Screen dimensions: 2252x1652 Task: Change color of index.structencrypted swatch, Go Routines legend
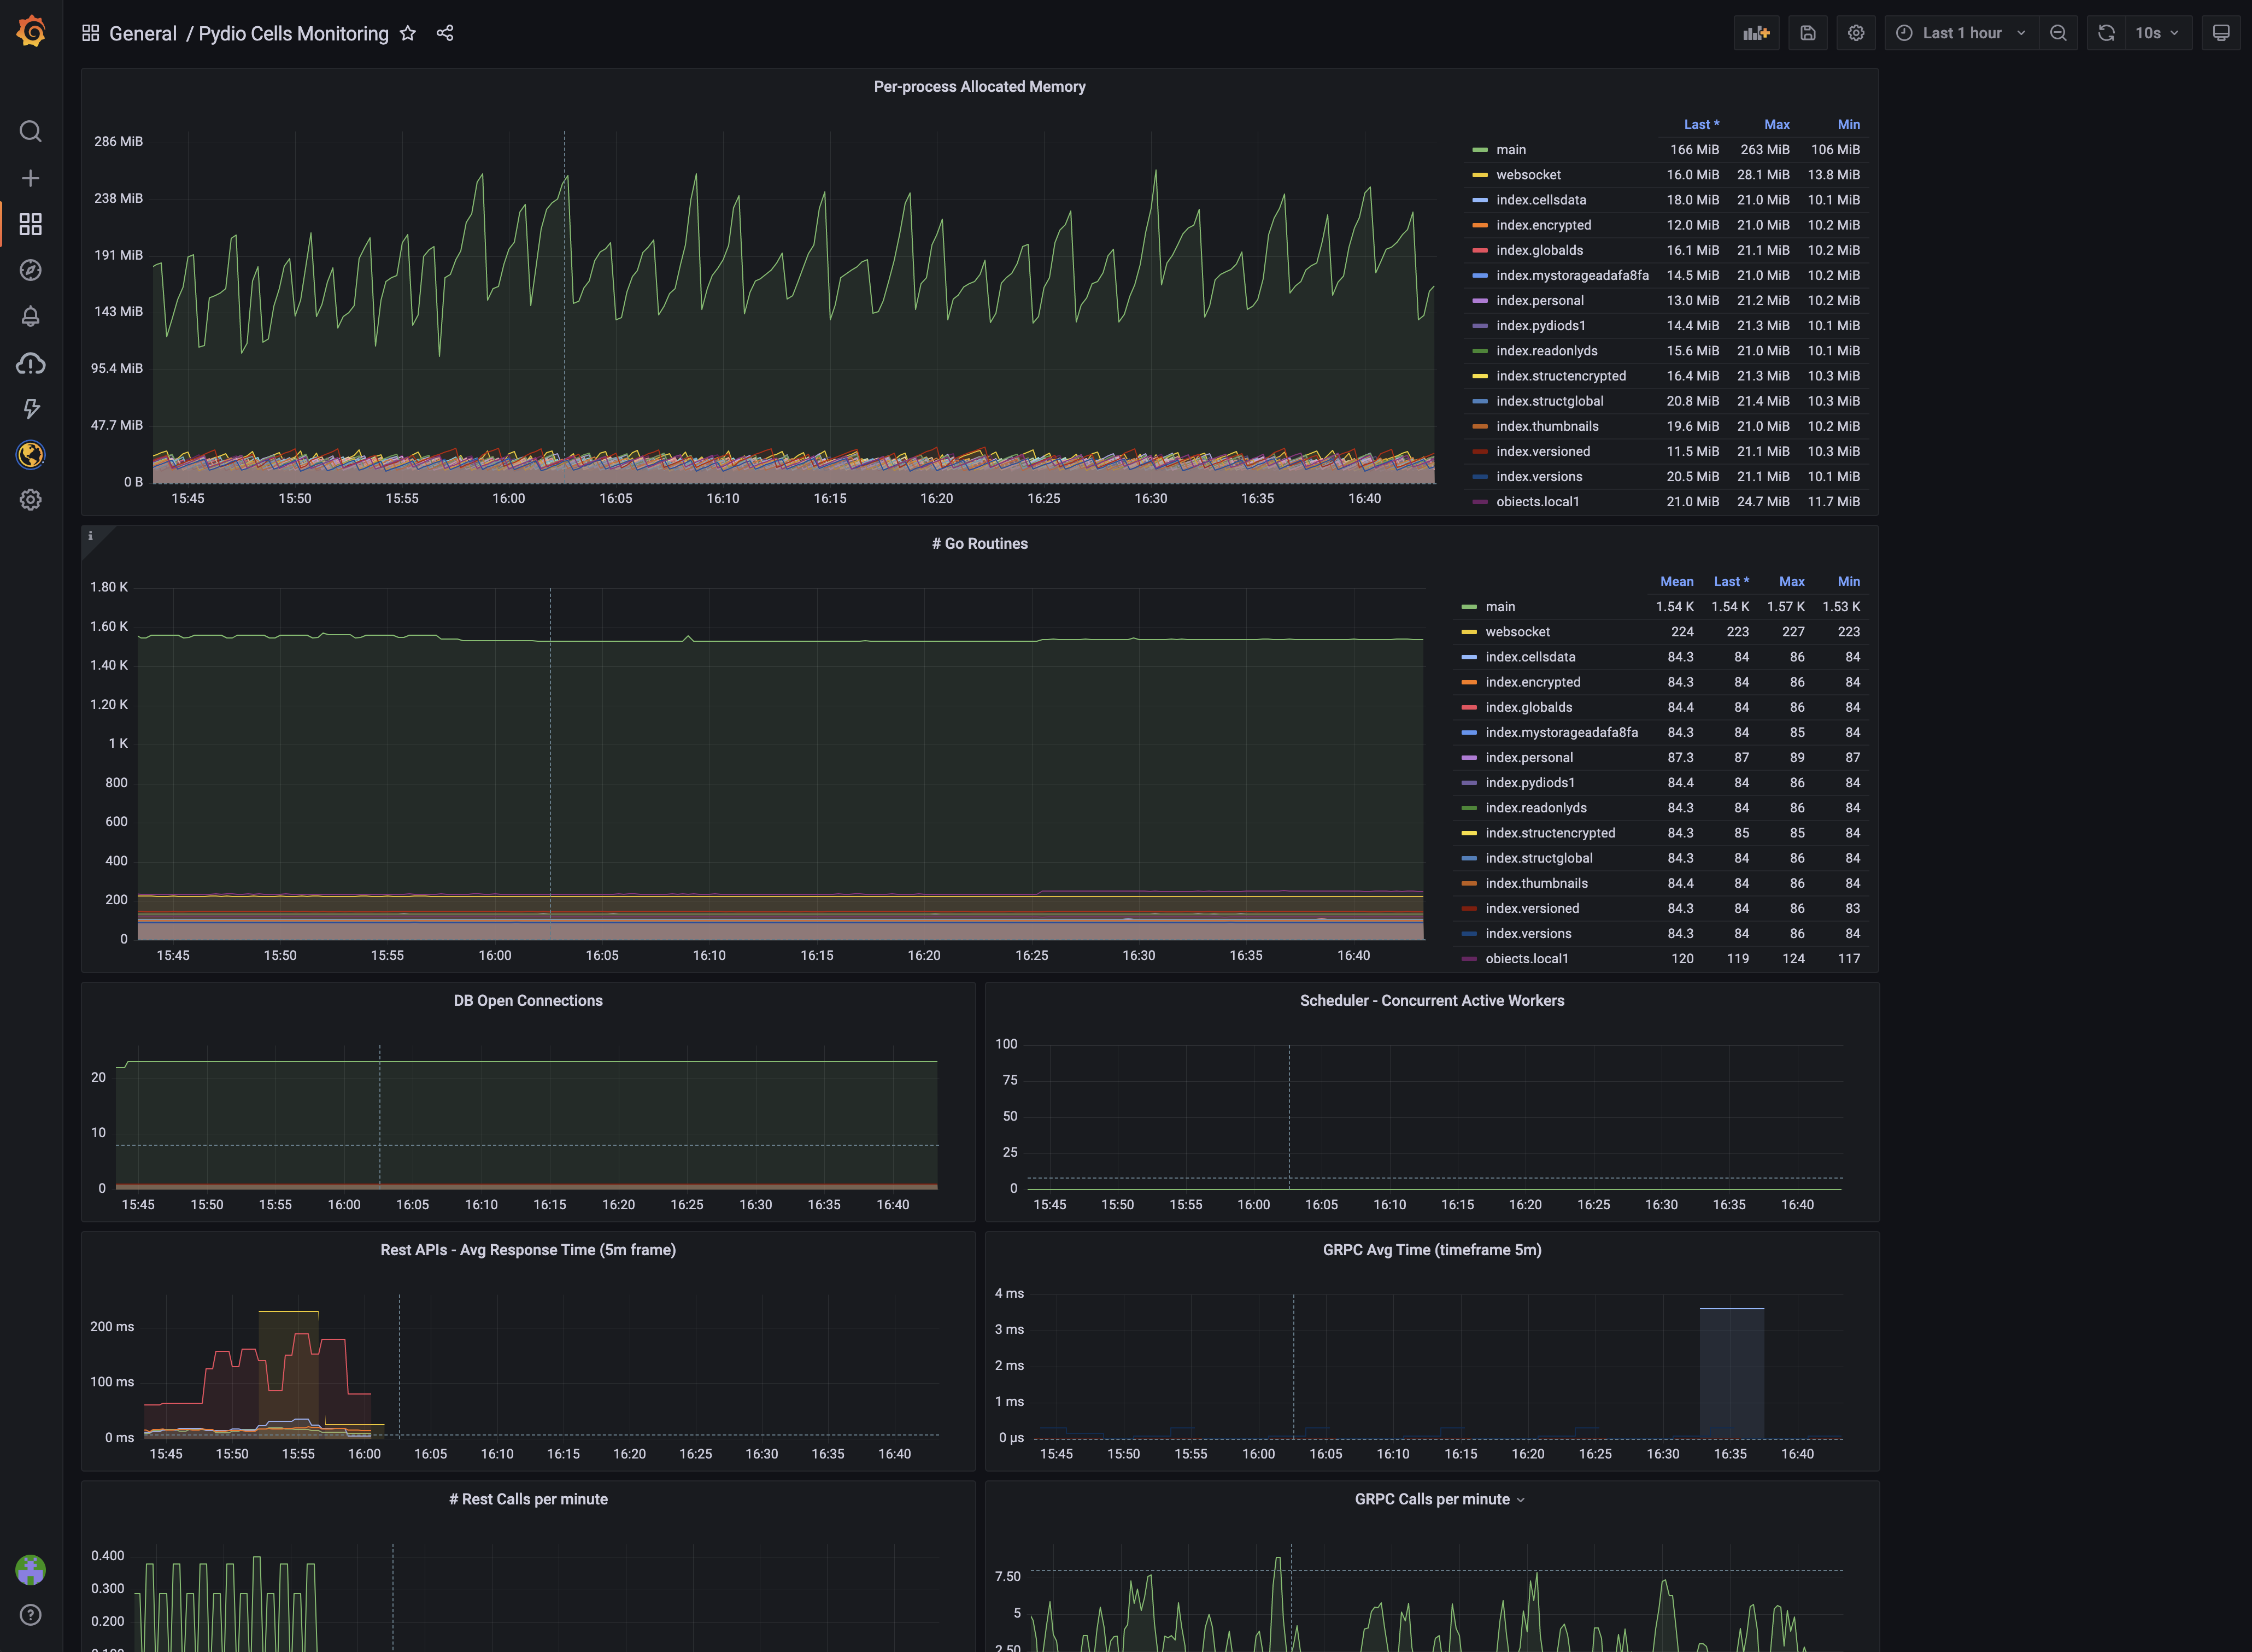[1469, 833]
